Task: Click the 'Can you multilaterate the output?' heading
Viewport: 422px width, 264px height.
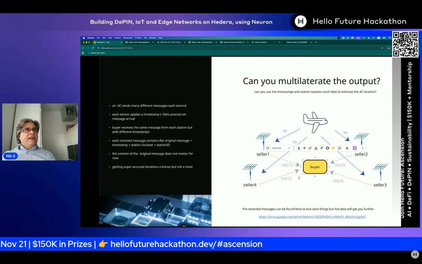Action: pyautogui.click(x=312, y=81)
